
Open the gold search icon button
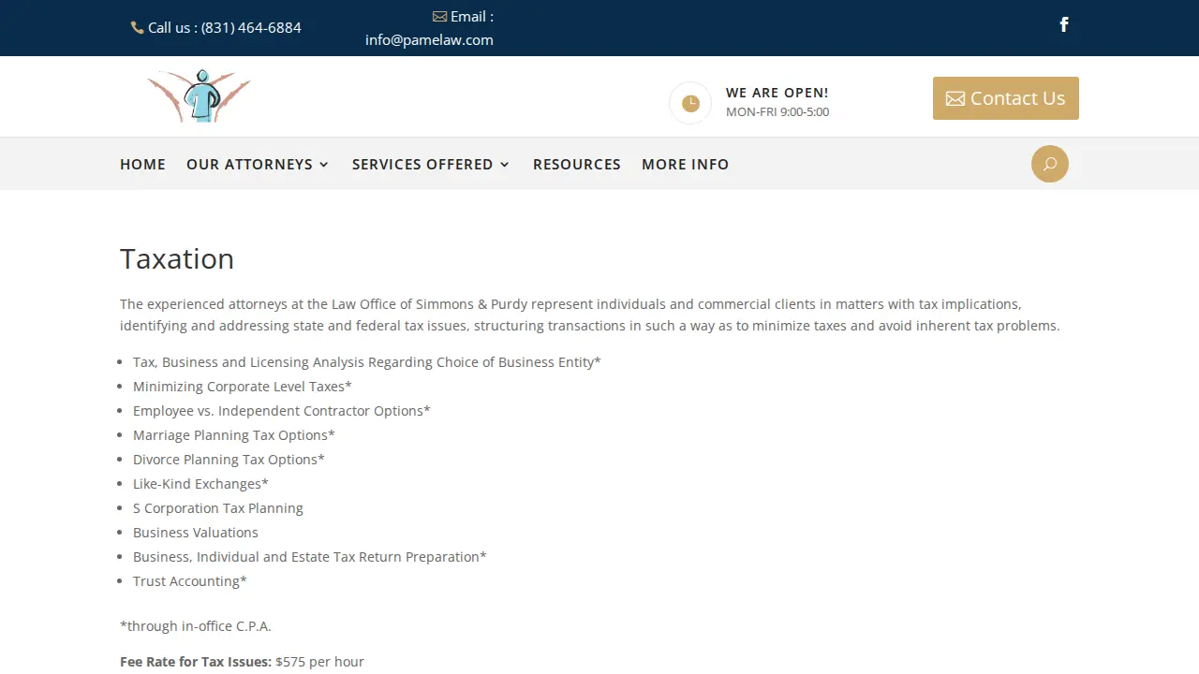point(1050,164)
